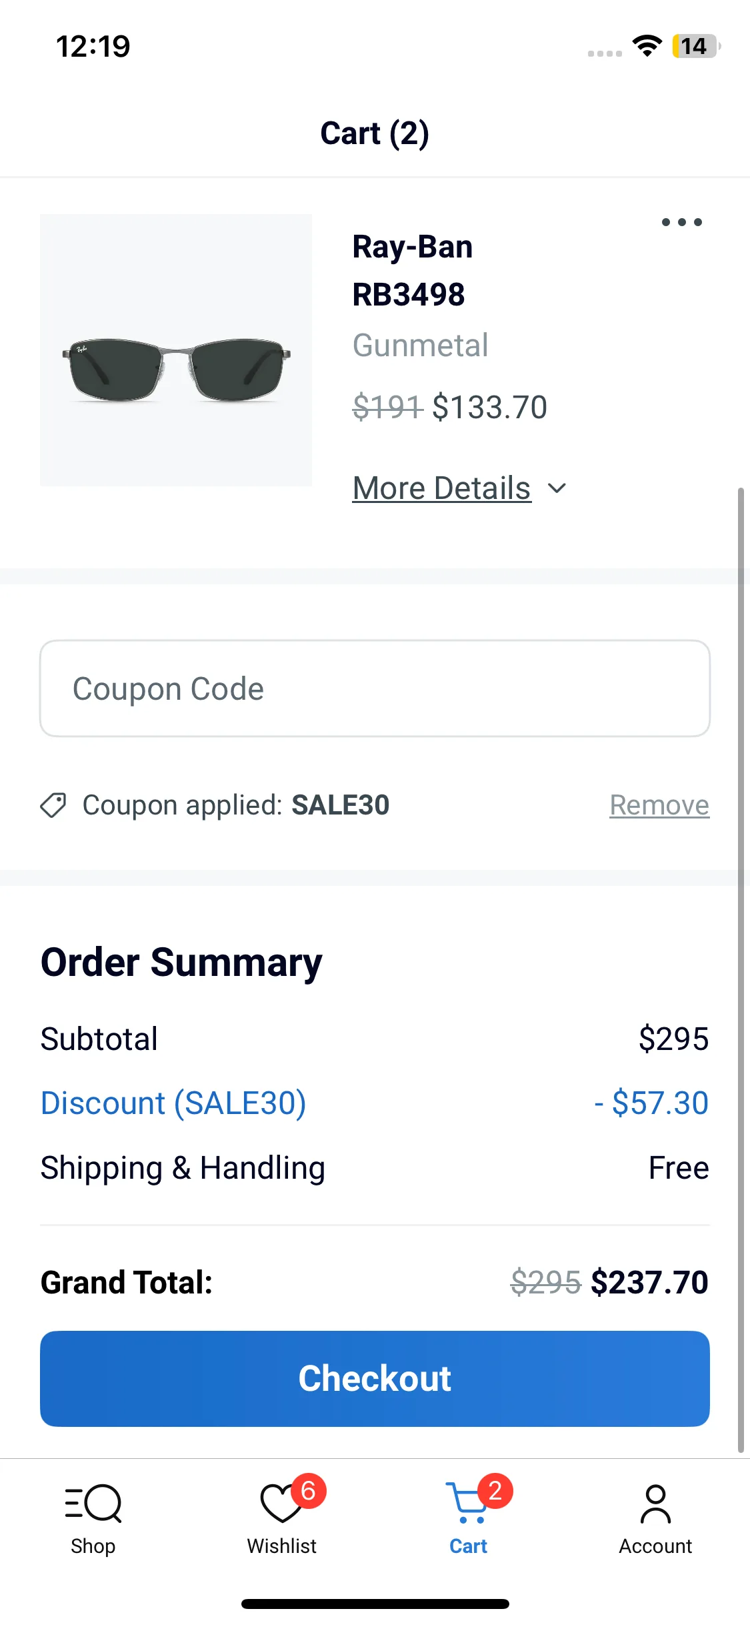750x1625 pixels.
Task: Remove the applied SALE30 coupon
Action: click(x=659, y=805)
